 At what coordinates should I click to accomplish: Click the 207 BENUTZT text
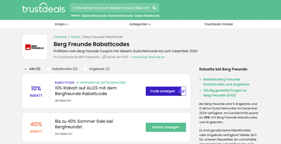click(64, 134)
